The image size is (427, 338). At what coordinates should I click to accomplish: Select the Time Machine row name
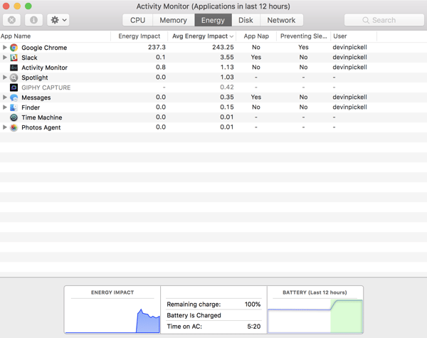(42, 117)
